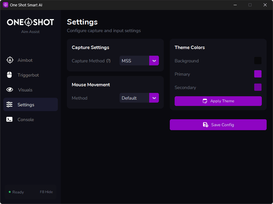
Task: Click the Triggerbot mouse icon
Action: coord(10,75)
